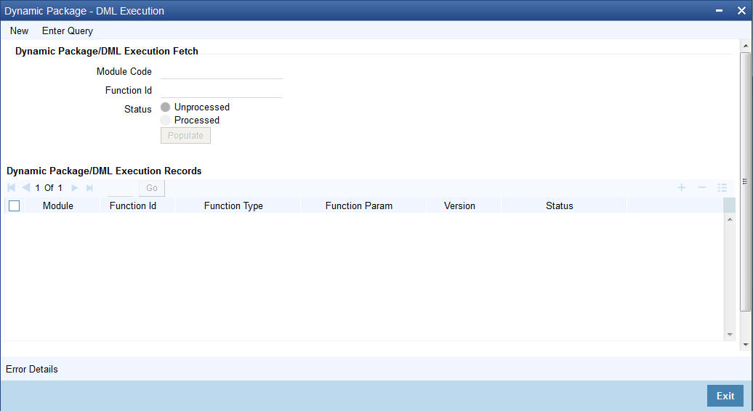753x411 pixels.
Task: Click the records table scroll-down arrow
Action: pos(730,334)
